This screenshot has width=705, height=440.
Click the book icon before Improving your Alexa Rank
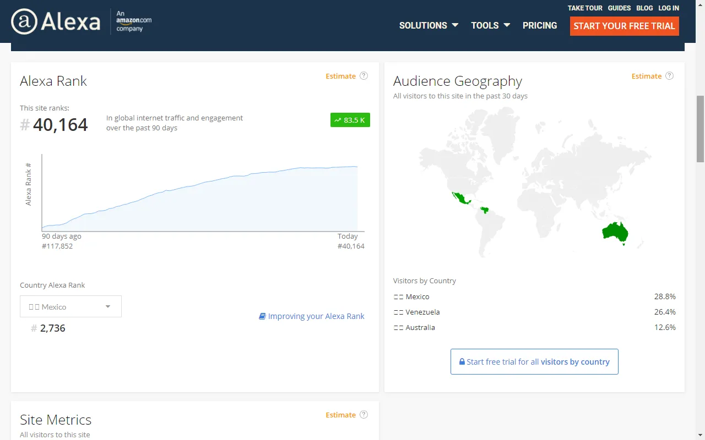coord(262,316)
